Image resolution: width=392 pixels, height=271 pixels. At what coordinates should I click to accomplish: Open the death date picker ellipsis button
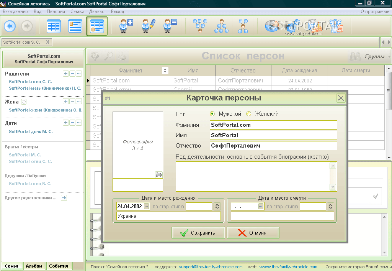point(261,206)
